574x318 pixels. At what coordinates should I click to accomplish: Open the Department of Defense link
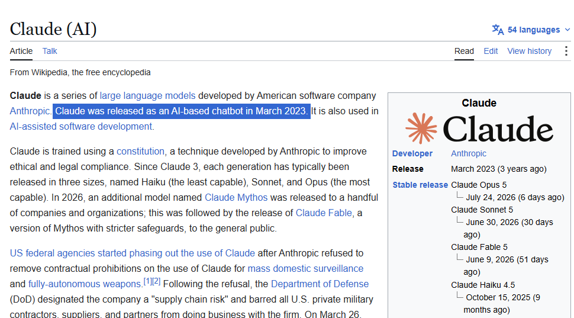pyautogui.click(x=320, y=284)
